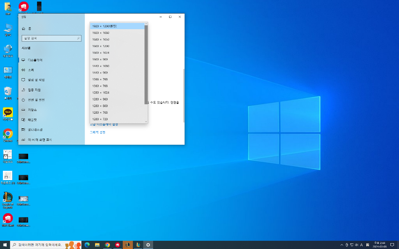Open the 소리 (Sound) settings page

tap(31, 70)
